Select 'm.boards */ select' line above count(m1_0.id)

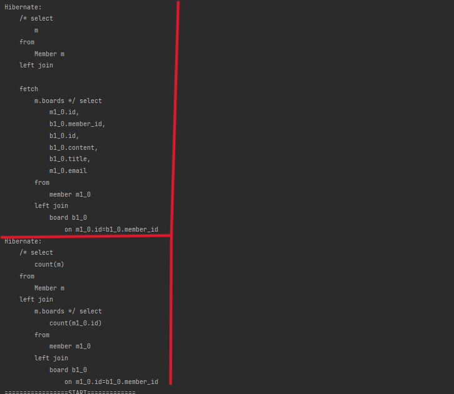tap(68, 311)
